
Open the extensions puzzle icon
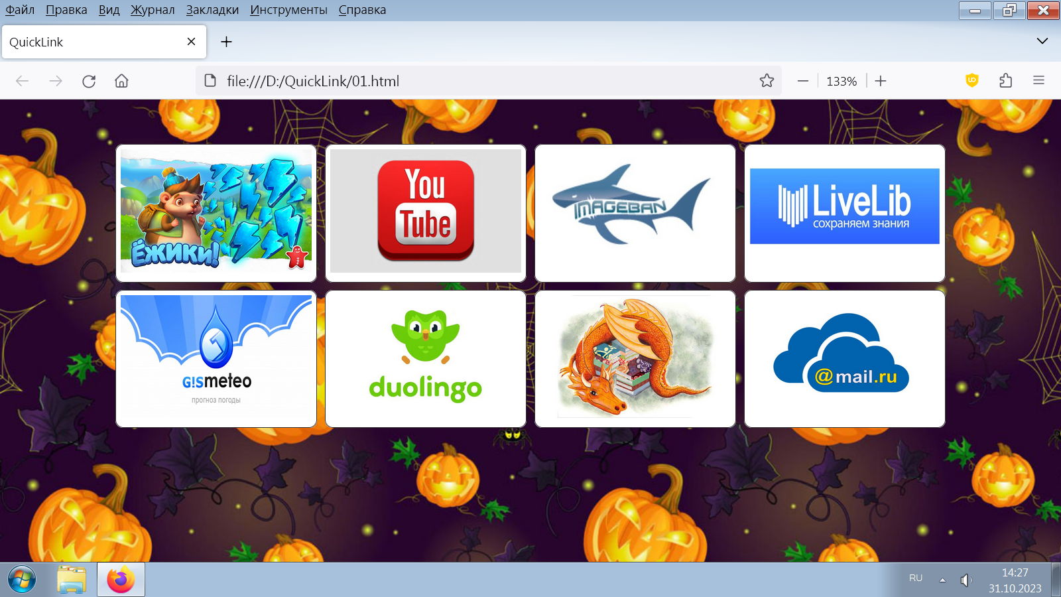tap(1005, 81)
